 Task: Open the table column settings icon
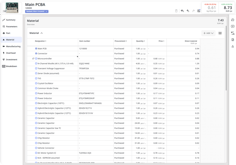click(x=220, y=33)
